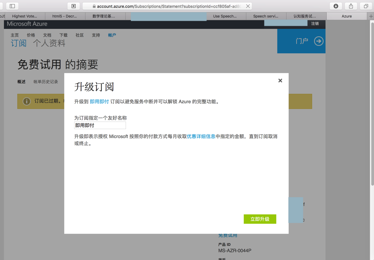Click the Share icon in Safari toolbar

pyautogui.click(x=351, y=6)
